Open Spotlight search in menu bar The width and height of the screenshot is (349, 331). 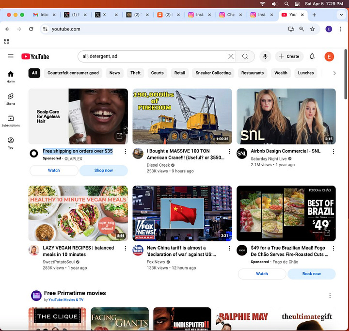tap(286, 4)
